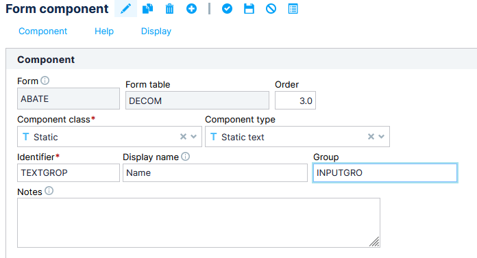
Task: Click the floppy disk save icon
Action: [x=249, y=9]
